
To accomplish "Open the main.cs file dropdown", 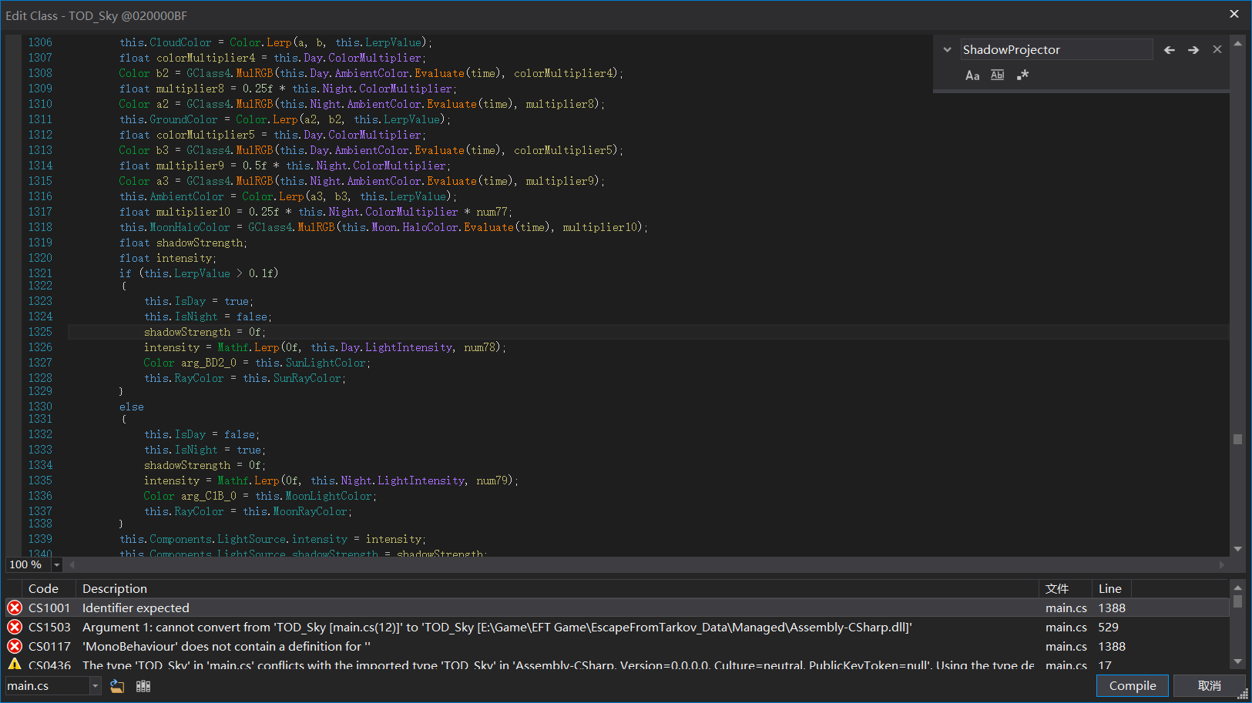I will pyautogui.click(x=96, y=686).
